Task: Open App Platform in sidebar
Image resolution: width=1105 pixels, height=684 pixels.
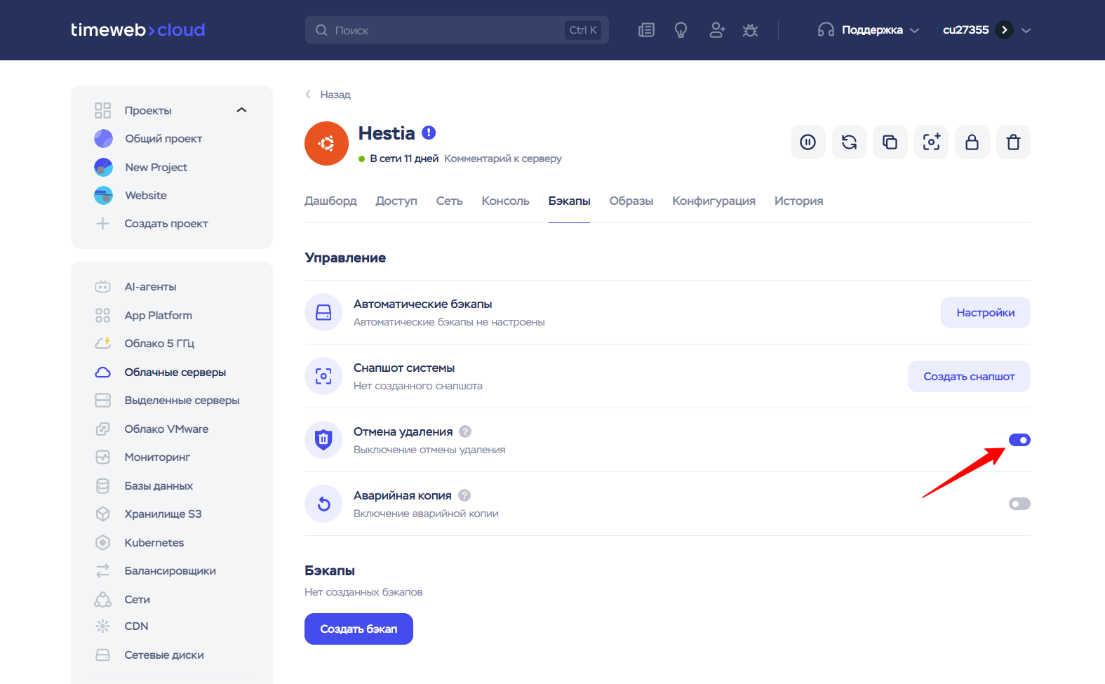Action: pyautogui.click(x=158, y=315)
